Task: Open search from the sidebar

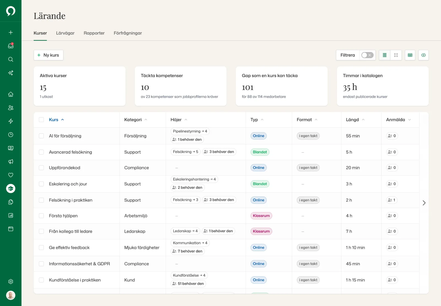Action: click(x=11, y=59)
